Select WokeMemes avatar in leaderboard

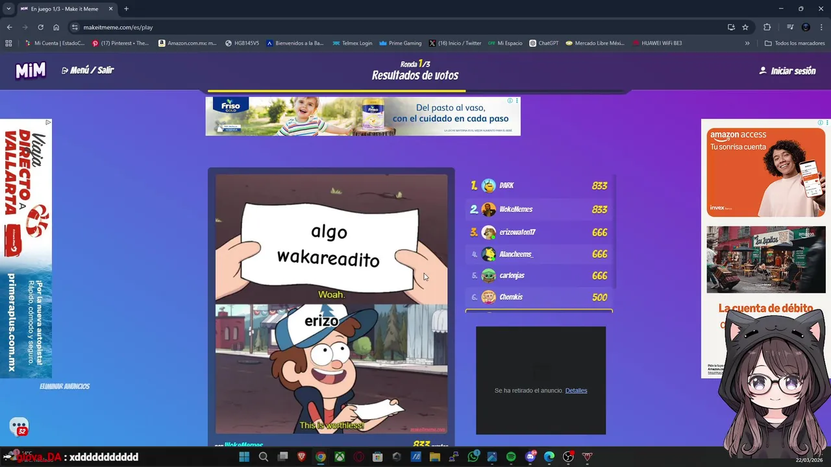pos(489,210)
